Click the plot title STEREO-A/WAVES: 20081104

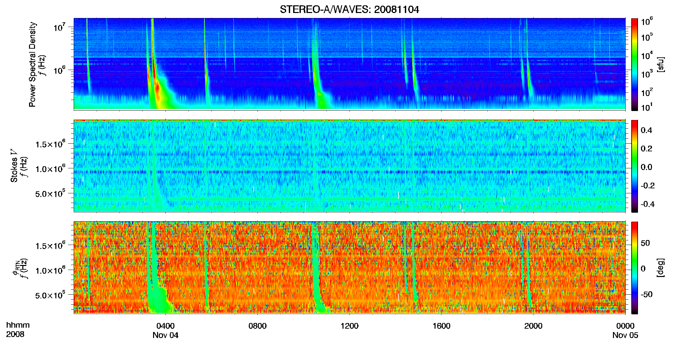click(x=349, y=9)
